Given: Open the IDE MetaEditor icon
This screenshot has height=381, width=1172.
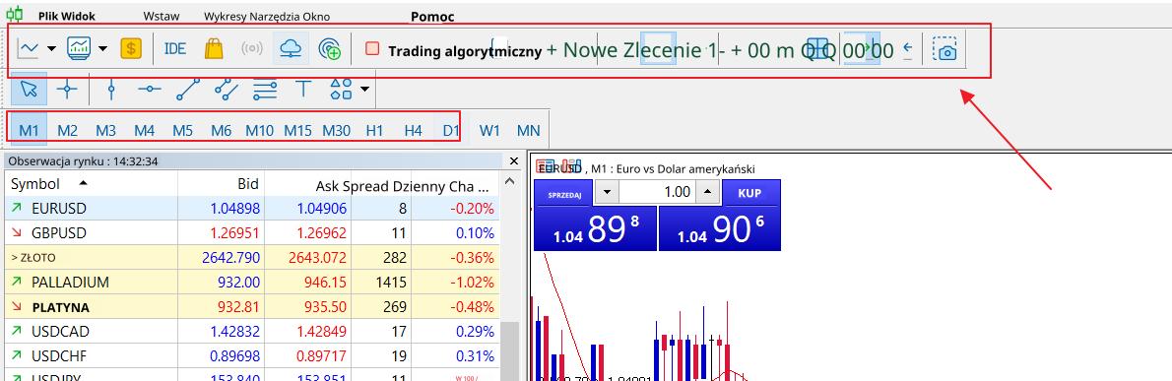Looking at the screenshot, I should pos(175,49).
